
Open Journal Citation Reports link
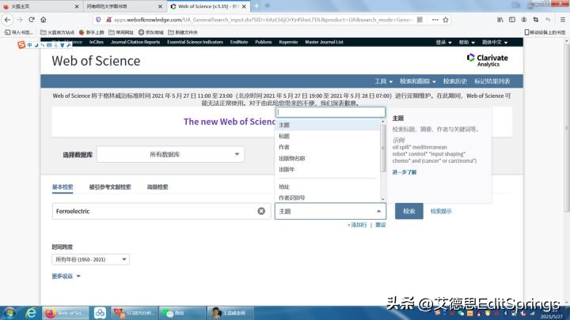pos(135,42)
